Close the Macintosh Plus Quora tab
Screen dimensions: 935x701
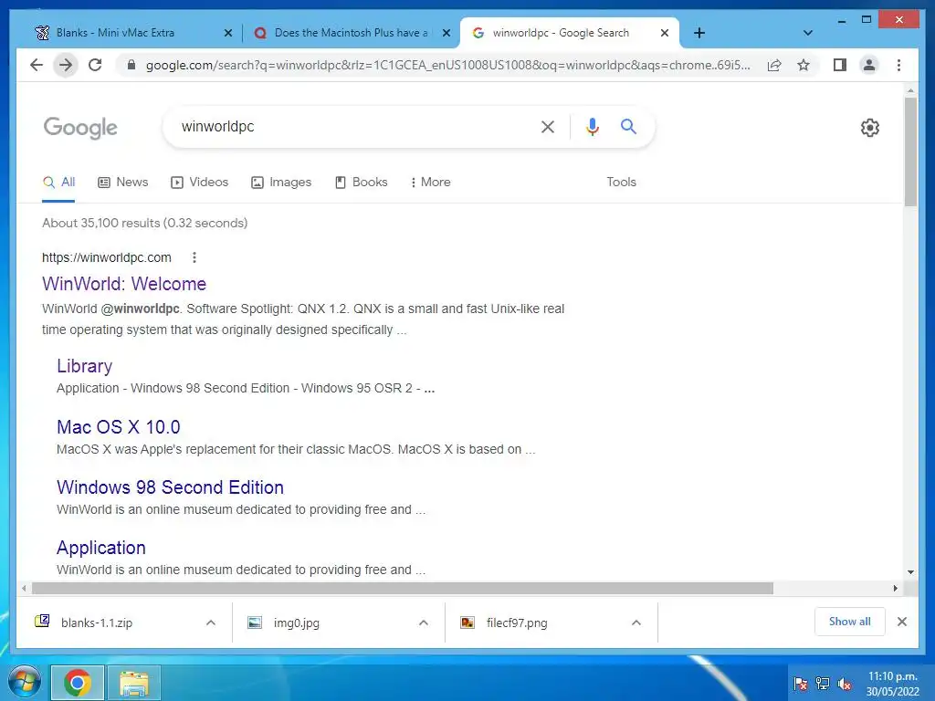pos(446,33)
